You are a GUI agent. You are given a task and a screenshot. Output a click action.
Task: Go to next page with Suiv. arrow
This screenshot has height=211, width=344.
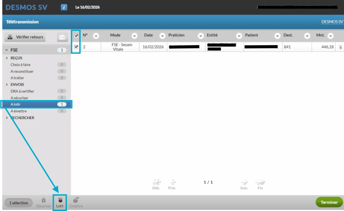[244, 182]
